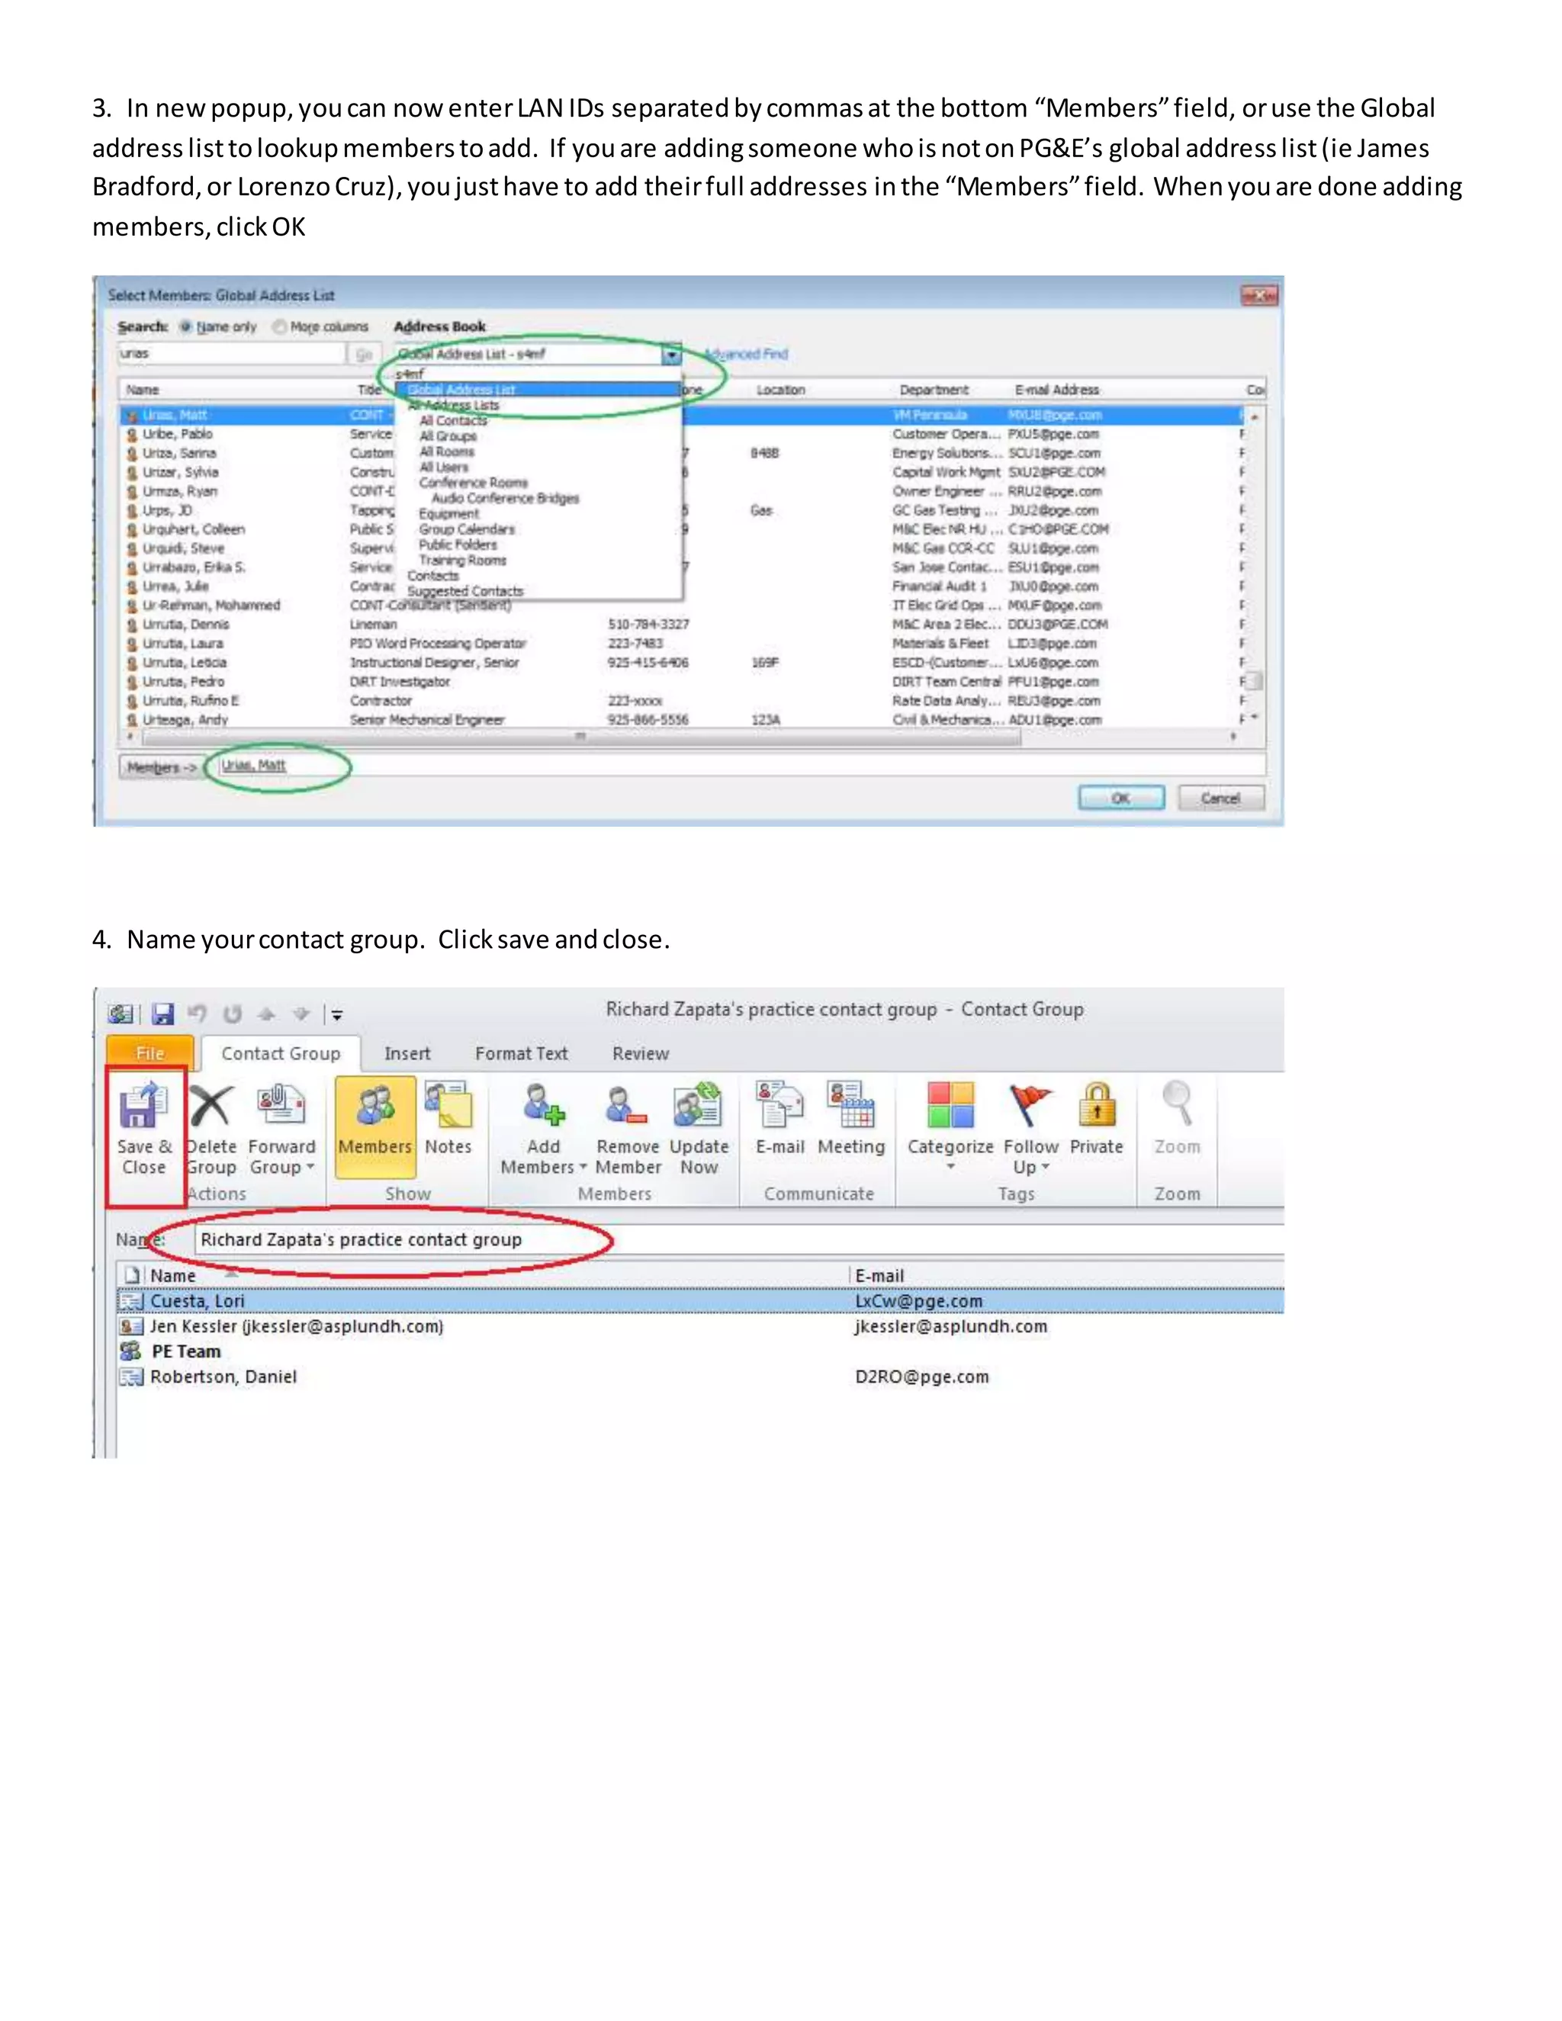Click the Members -> button

coord(161,767)
